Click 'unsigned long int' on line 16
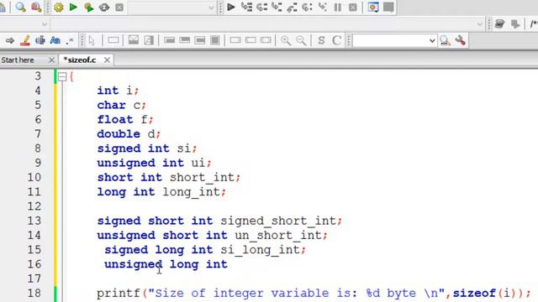The image size is (538, 302). [x=166, y=264]
